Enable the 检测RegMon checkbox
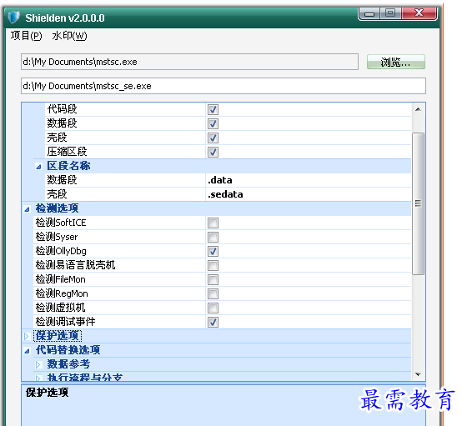The height and width of the screenshot is (426, 462). 213,293
